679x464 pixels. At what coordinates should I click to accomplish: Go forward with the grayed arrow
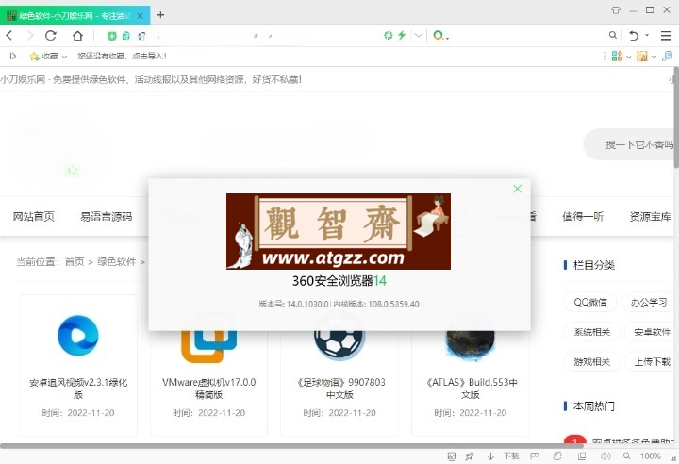coord(30,36)
